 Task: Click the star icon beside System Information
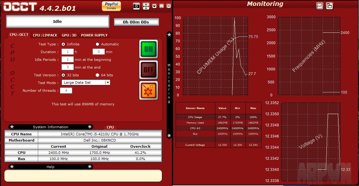(x=12, y=127)
